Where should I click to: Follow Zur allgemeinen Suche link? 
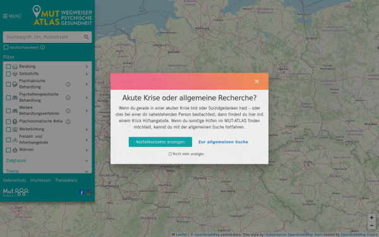[x=223, y=142]
